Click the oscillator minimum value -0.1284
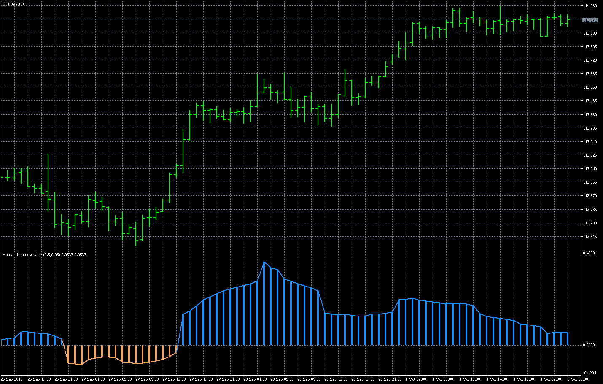This screenshot has height=384, width=603. [589, 373]
